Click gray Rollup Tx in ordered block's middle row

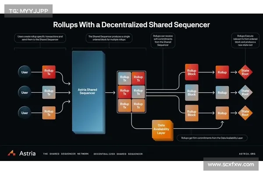[x=138, y=92]
